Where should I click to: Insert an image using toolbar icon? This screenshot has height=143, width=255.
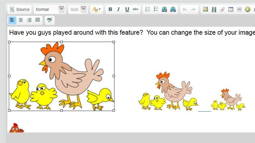205,9
